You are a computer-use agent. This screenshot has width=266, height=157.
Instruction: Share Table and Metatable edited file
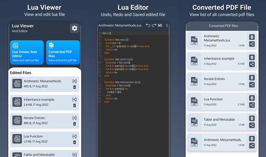74,155
